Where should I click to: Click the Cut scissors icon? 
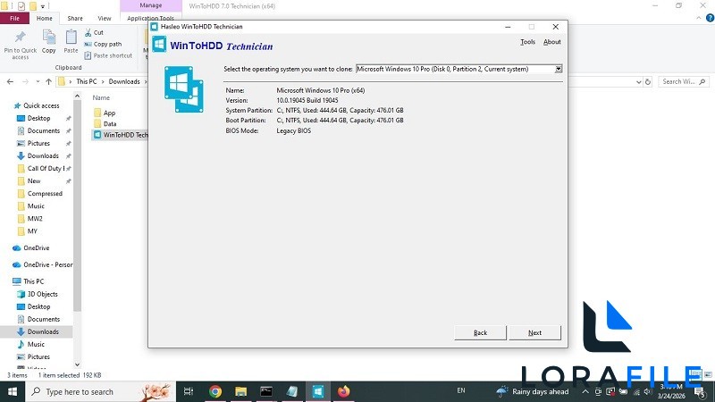88,32
